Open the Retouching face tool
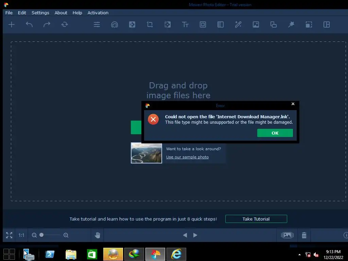 pyautogui.click(x=115, y=24)
